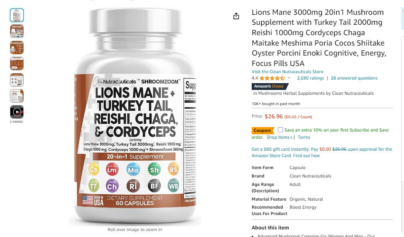View the second product thumbnail image
Viewport: 404px width, 237px height.
click(17, 31)
